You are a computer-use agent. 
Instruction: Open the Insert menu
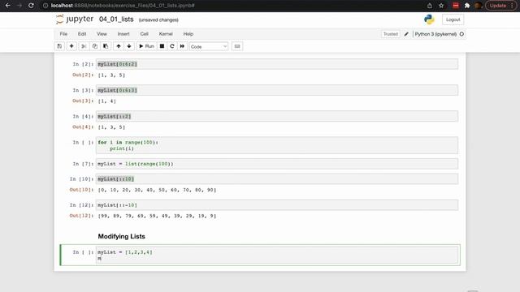pyautogui.click(x=123, y=34)
